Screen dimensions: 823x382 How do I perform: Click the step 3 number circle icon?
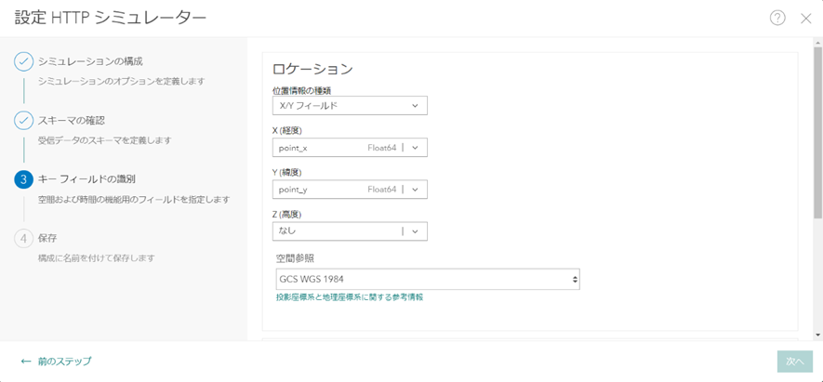coord(23,179)
